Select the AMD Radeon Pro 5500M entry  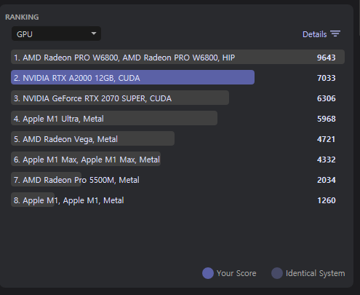(76, 180)
